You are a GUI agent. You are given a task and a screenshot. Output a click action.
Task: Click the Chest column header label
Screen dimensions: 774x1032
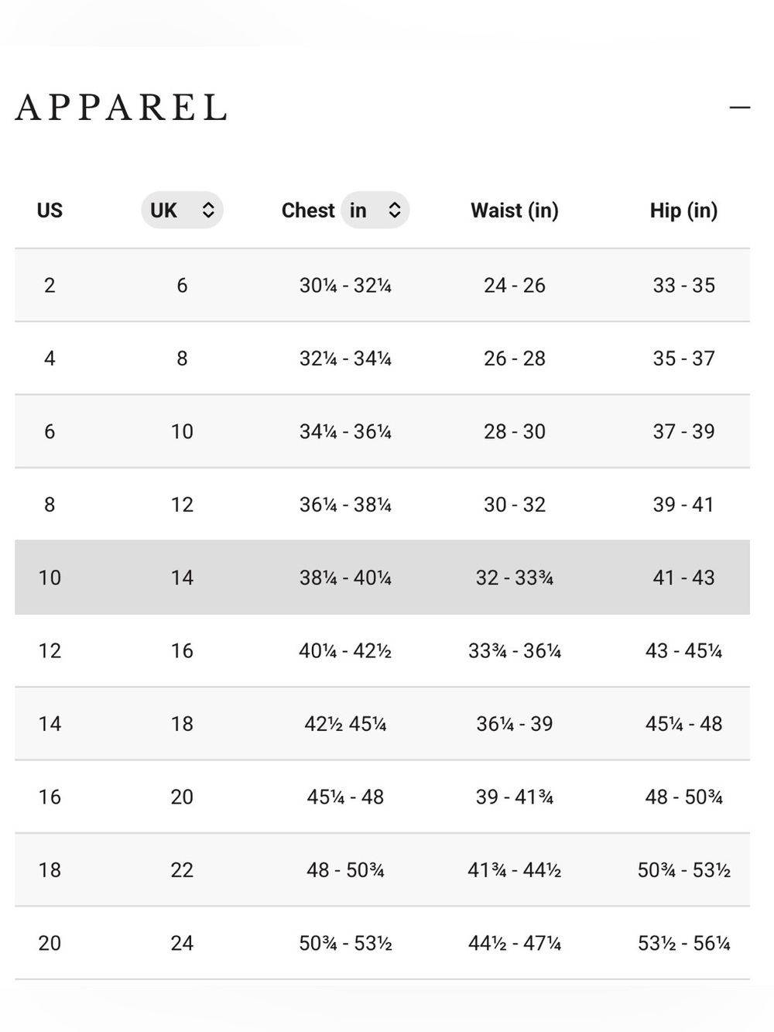(x=308, y=211)
